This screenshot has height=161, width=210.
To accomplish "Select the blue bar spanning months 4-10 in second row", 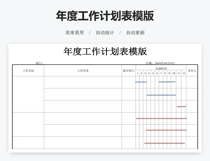I will (161, 95).
